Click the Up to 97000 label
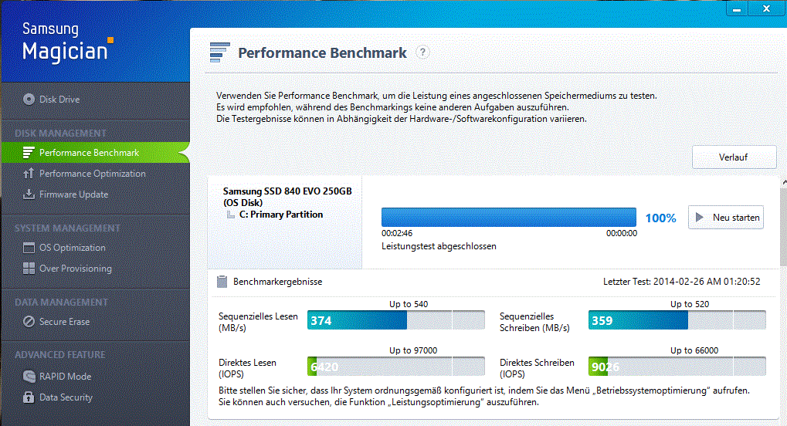Image resolution: width=787 pixels, height=426 pixels. tap(413, 350)
